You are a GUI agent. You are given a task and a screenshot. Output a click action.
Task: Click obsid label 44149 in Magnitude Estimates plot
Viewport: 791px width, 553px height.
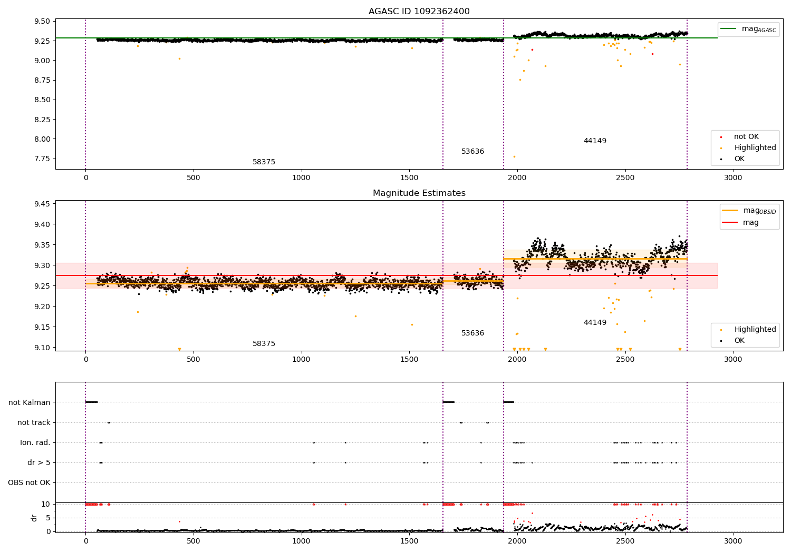[595, 323]
